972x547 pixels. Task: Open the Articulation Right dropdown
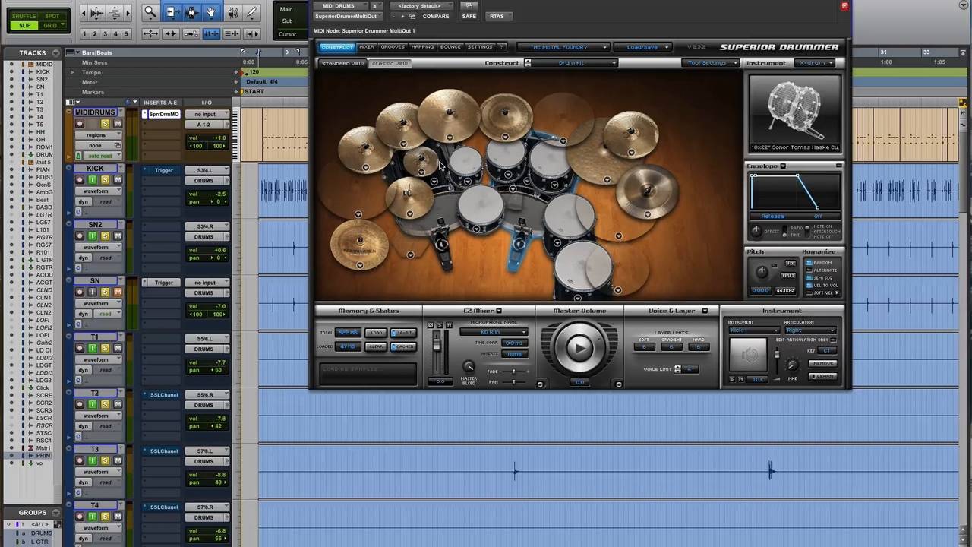(810, 330)
